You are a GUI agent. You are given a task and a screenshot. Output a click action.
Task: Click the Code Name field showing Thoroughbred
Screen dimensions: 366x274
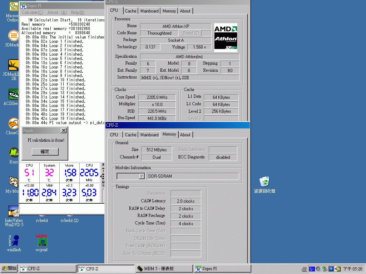159,33
